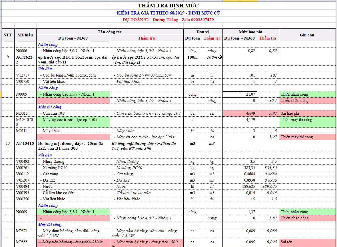Click the note 'Thừa máy thi công'
The height and width of the screenshot is (247, 337).
point(307,122)
